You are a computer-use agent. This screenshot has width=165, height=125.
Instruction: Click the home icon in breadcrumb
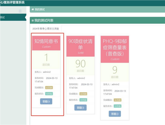[33, 9]
